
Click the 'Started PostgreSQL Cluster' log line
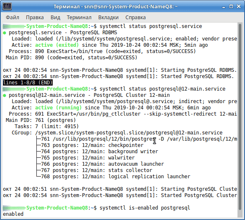click(120, 195)
